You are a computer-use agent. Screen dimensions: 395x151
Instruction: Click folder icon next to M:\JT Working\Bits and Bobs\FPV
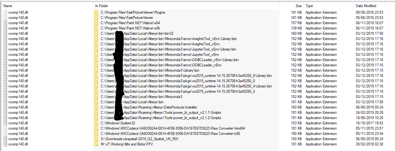coord(96,144)
